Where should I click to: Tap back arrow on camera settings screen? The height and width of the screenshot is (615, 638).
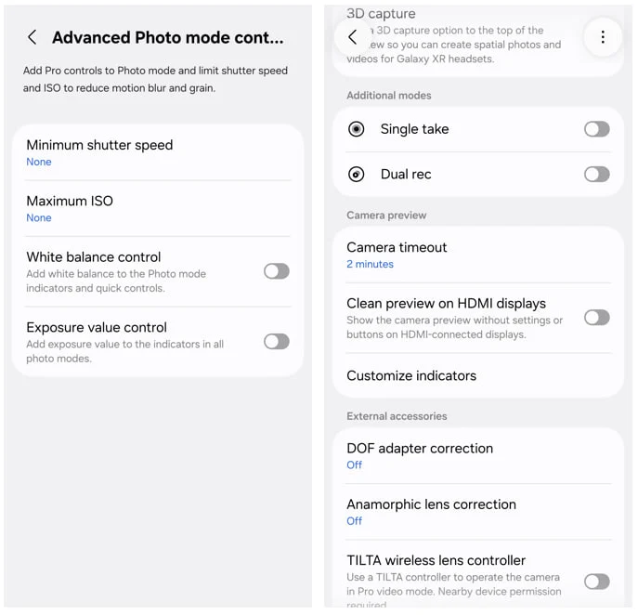coord(353,37)
